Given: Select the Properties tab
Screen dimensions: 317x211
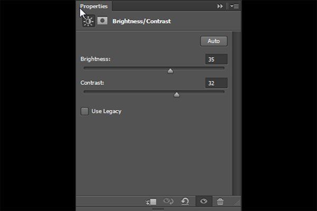Looking at the screenshot, I should tap(94, 6).
